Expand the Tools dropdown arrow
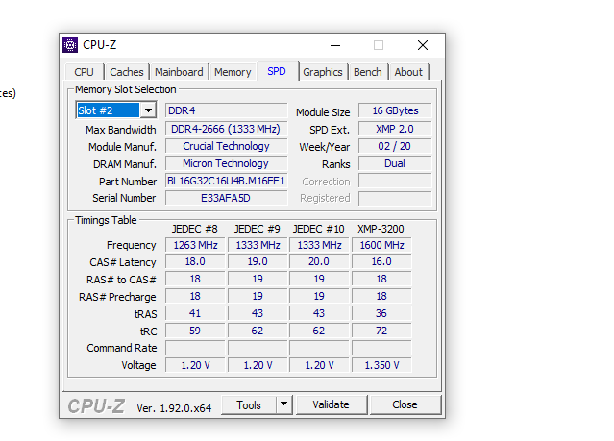Viewport: 614px width, 441px height. (x=283, y=404)
